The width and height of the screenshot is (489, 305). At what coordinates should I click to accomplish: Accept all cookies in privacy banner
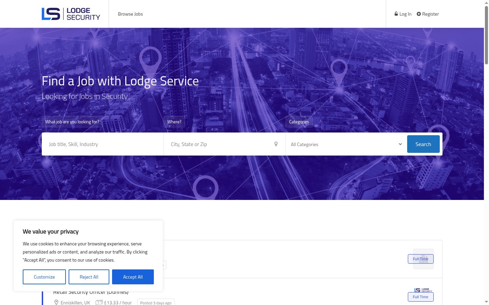133,277
